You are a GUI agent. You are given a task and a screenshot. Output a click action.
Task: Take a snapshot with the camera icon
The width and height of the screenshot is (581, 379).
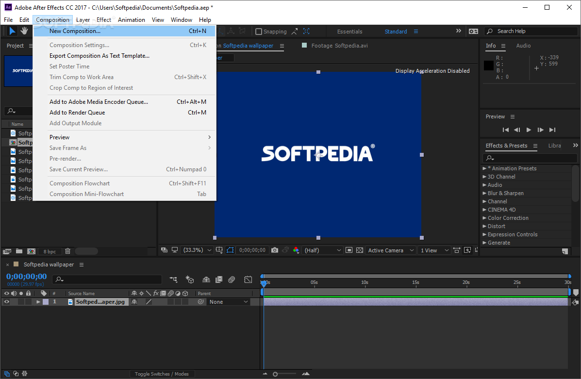[x=275, y=250]
